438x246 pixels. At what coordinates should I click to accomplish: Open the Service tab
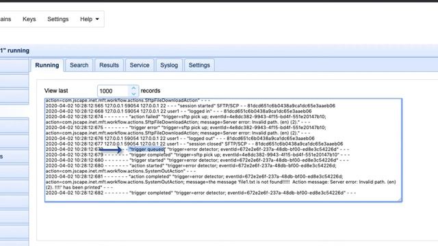140,66
